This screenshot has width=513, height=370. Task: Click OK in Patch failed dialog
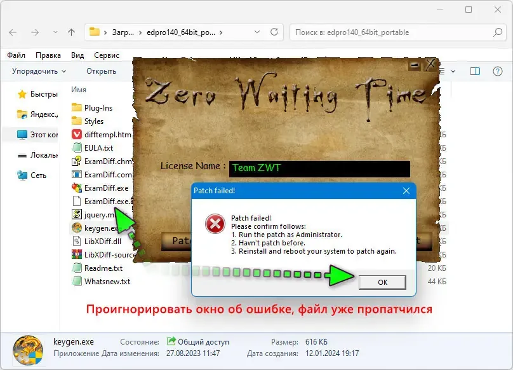click(382, 282)
